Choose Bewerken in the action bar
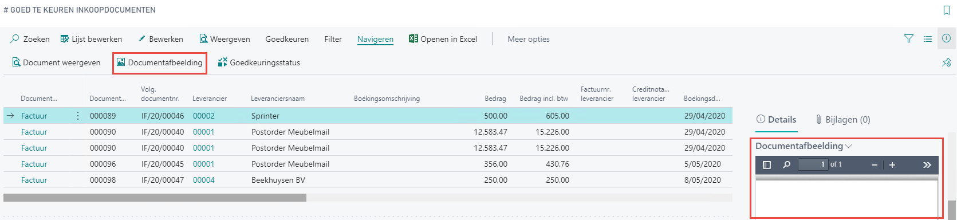 tap(161, 39)
